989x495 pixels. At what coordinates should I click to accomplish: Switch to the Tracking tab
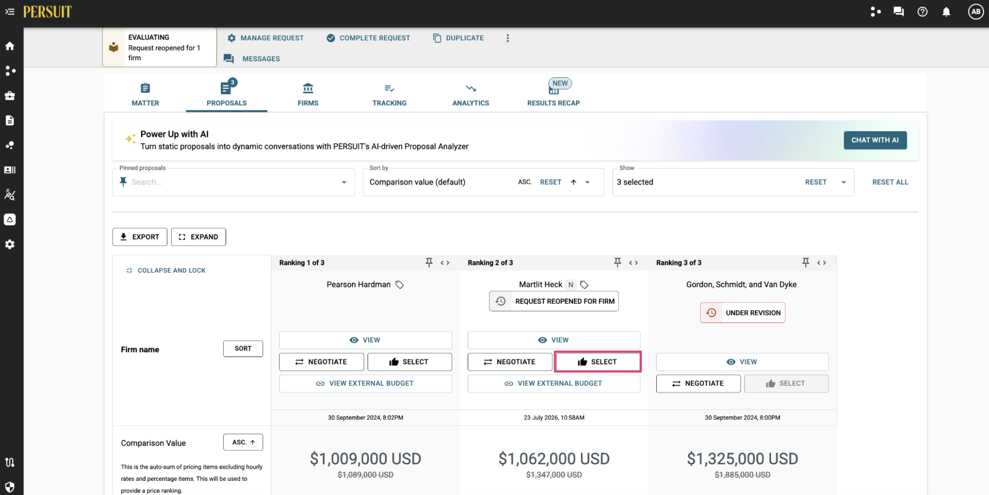[389, 94]
